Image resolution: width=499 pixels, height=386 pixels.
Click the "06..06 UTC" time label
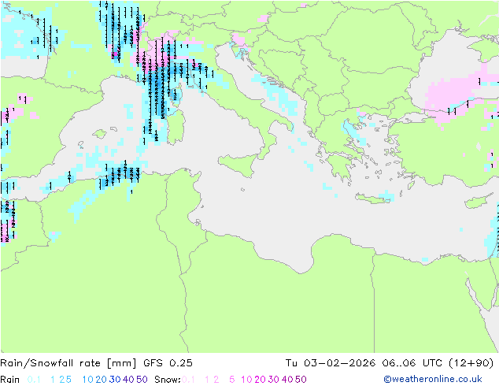[x=412, y=363]
